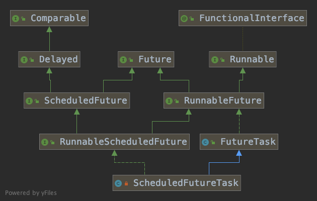The height and width of the screenshot is (201, 317).
Task: Click the interface icon on the Future node
Action: pyautogui.click(x=124, y=59)
